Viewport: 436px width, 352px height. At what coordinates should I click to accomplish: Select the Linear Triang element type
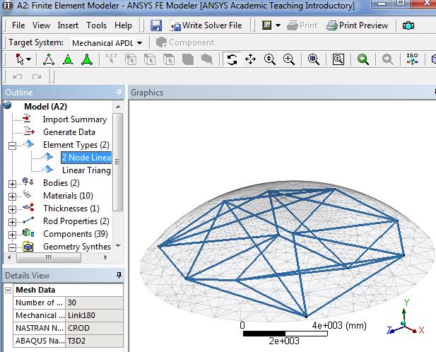click(86, 170)
